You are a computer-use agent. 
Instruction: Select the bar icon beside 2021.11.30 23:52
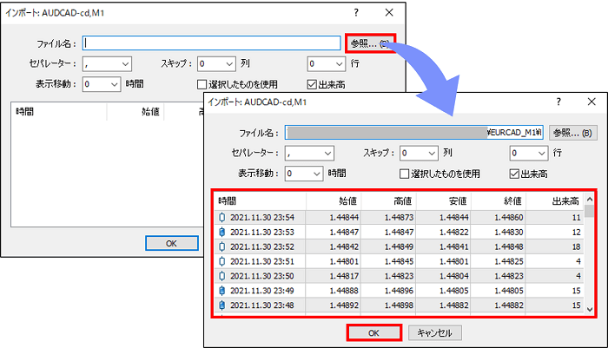[x=222, y=246]
